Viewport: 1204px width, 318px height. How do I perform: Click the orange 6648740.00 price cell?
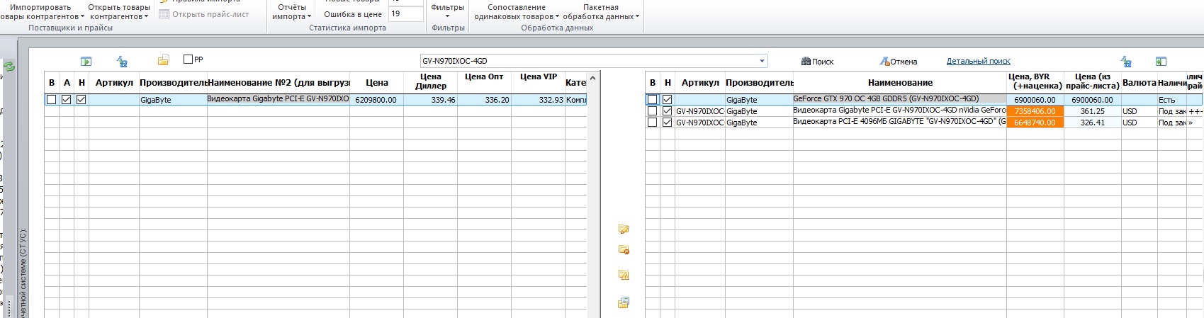(1035, 123)
